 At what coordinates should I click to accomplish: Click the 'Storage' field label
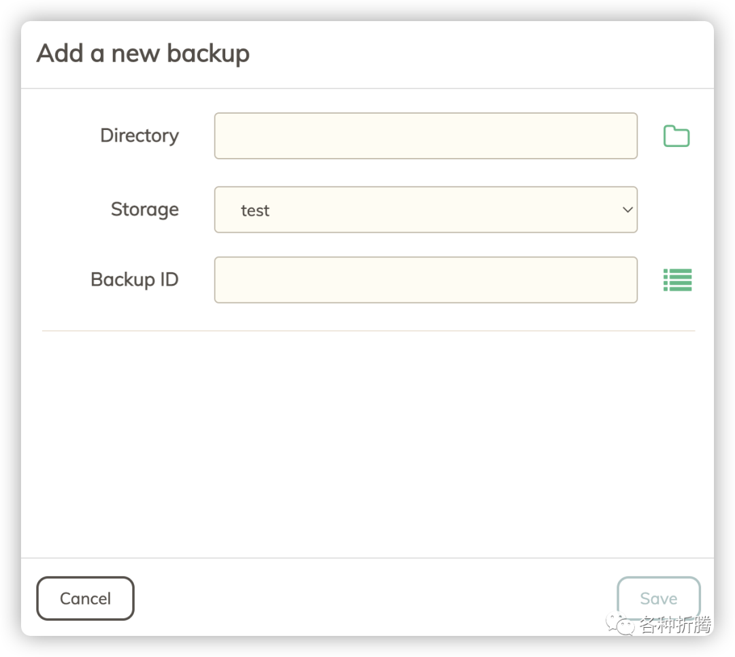(x=145, y=209)
